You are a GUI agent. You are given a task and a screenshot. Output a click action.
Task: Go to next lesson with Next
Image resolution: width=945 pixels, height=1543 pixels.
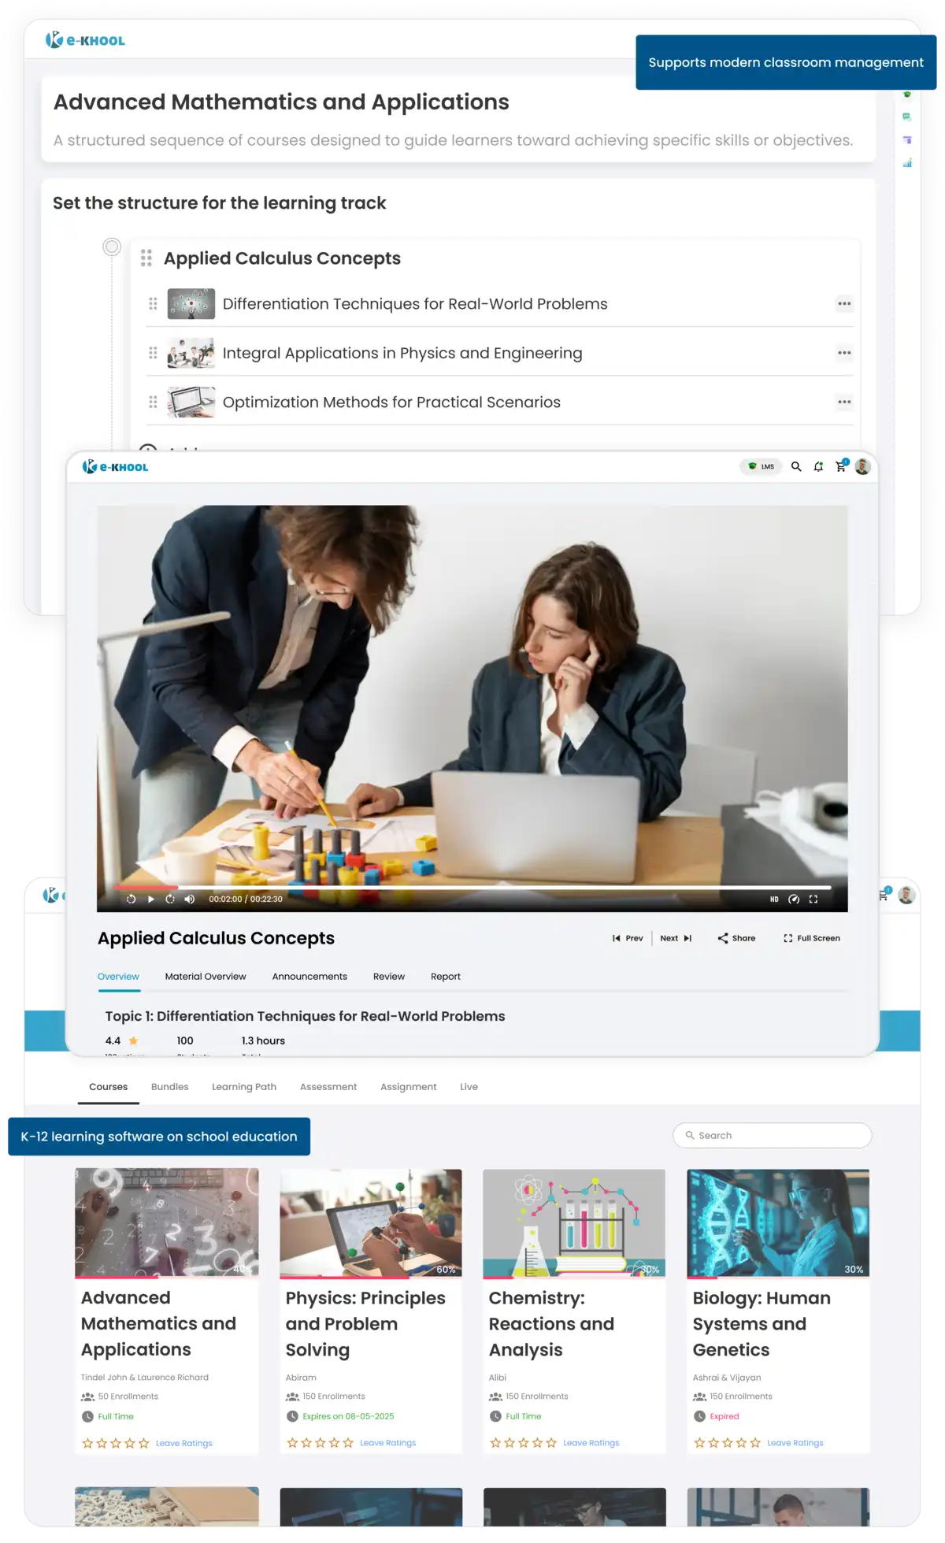click(x=676, y=938)
